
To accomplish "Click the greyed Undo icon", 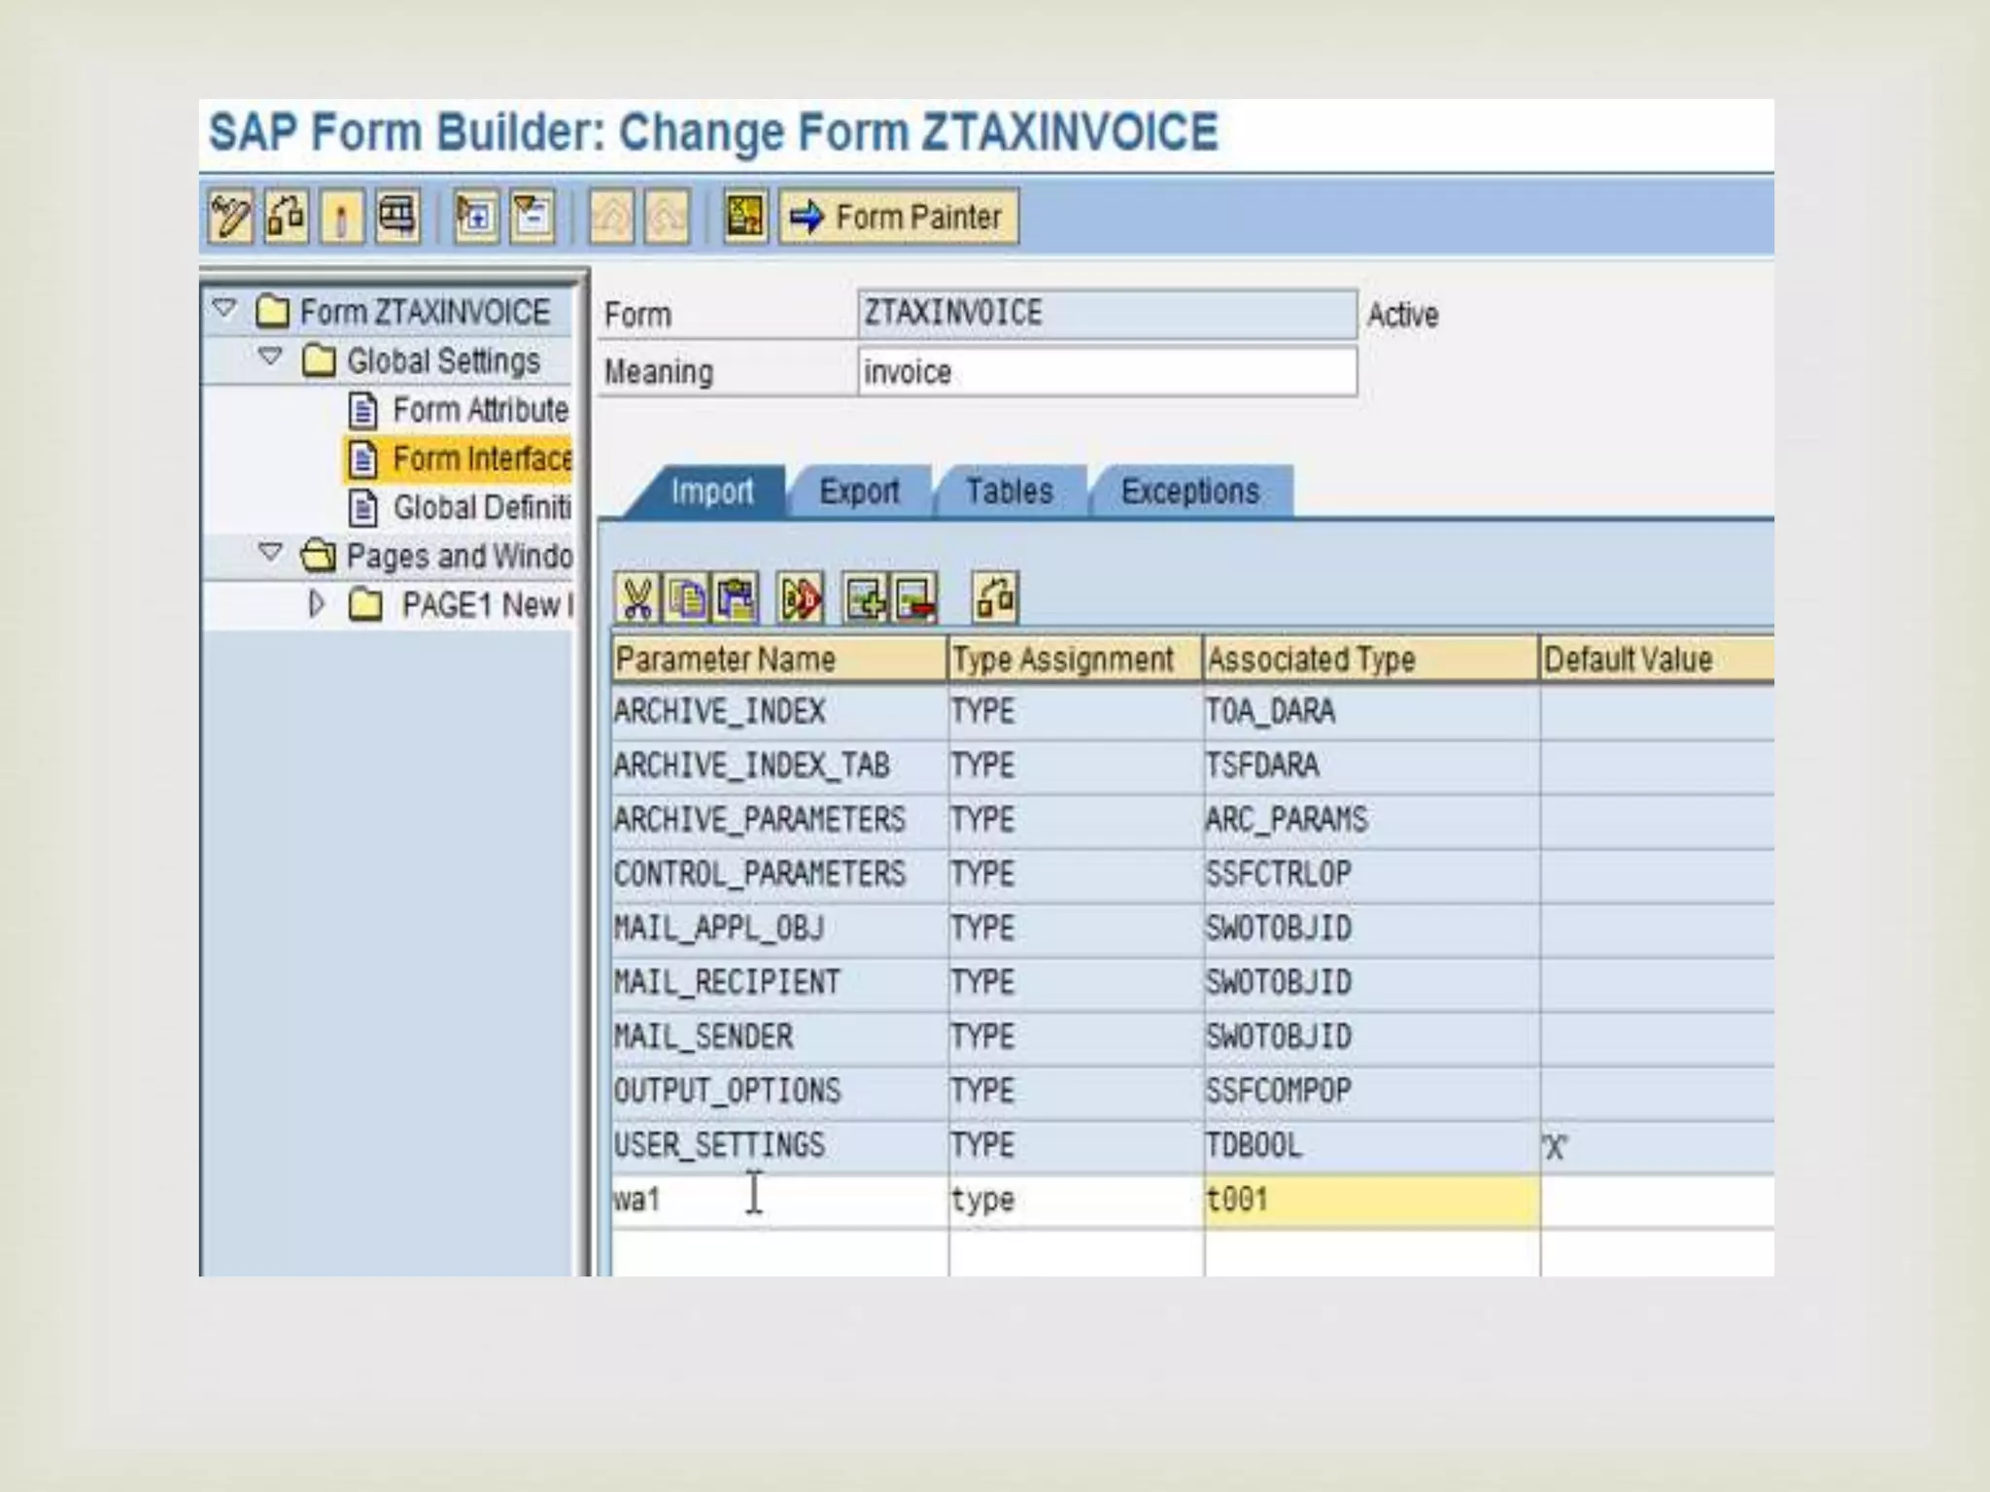I will point(611,216).
